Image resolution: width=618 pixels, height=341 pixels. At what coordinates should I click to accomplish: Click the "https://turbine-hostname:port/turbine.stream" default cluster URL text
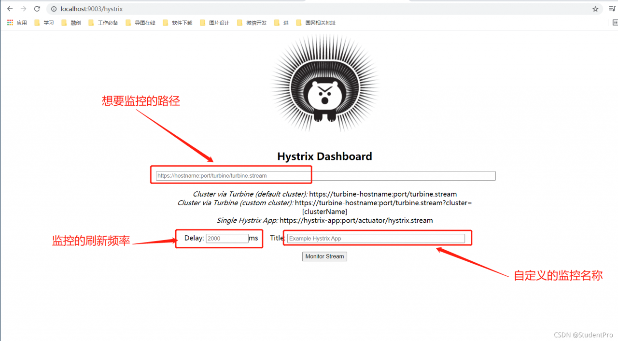tap(383, 194)
